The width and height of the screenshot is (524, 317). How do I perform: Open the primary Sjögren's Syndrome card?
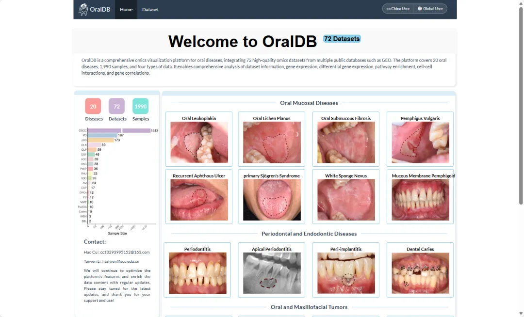(272, 196)
